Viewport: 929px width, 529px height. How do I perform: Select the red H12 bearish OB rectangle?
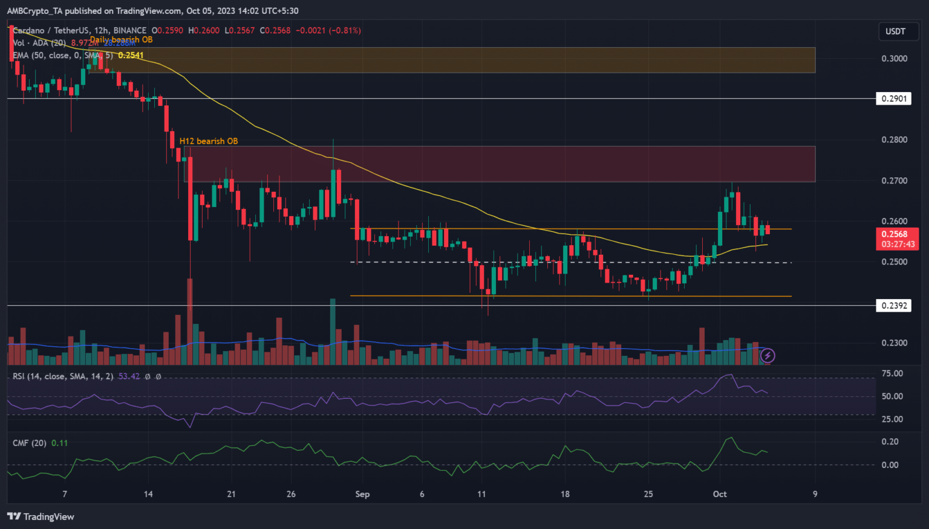point(502,164)
